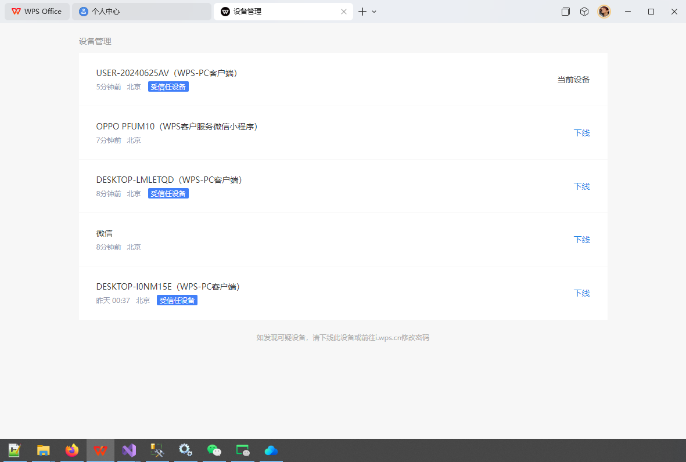Click the OPPO PFUM10 device name
686x462 pixels.
[177, 127]
